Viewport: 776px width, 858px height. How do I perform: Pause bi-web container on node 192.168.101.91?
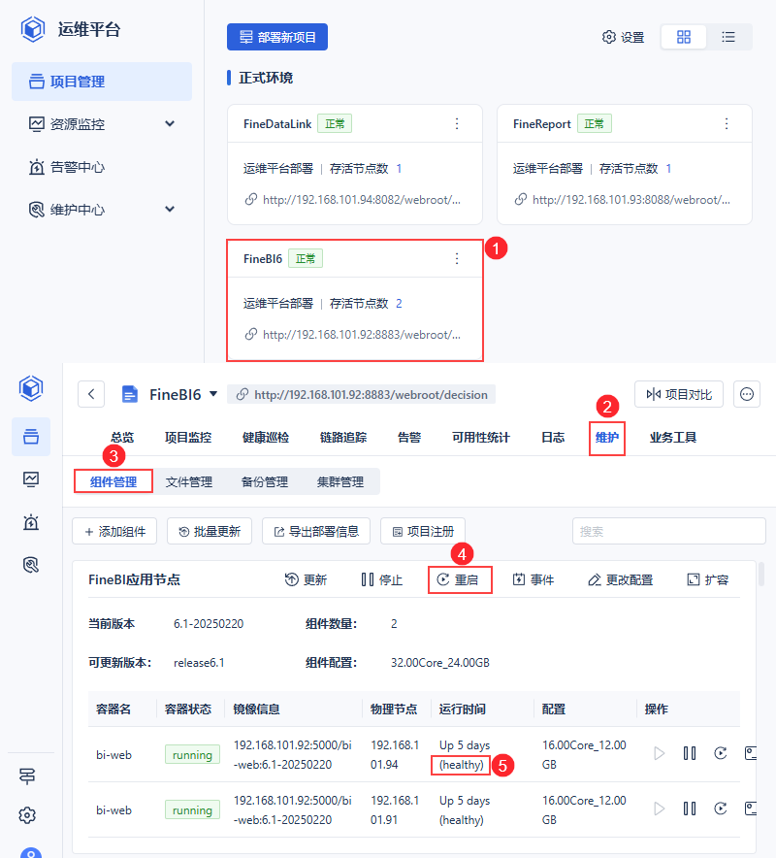coord(690,808)
